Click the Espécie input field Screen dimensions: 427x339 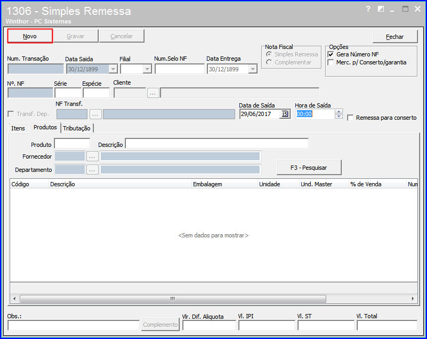tap(96, 93)
